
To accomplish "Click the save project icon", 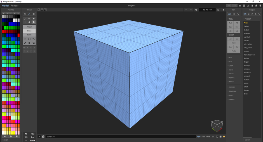I will click(244, 6).
